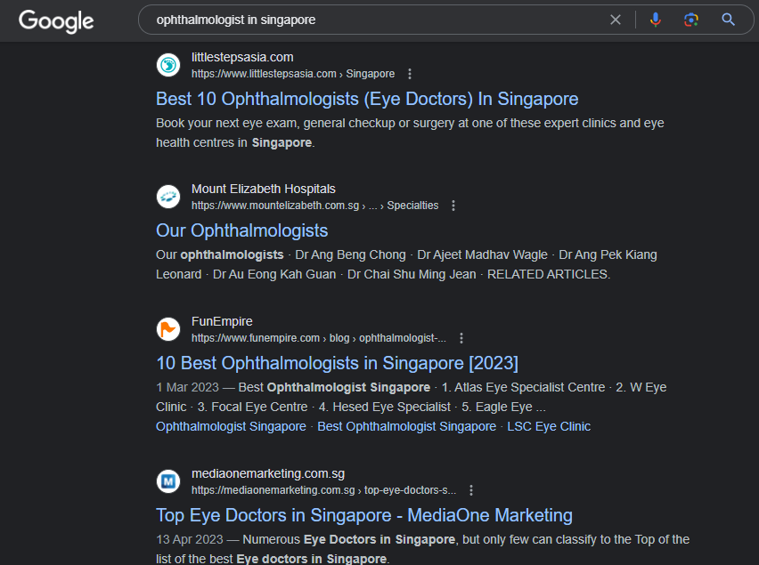This screenshot has width=759, height=565.
Task: Click the mediaonemarketing top-eye-doctors URL
Action: click(323, 490)
